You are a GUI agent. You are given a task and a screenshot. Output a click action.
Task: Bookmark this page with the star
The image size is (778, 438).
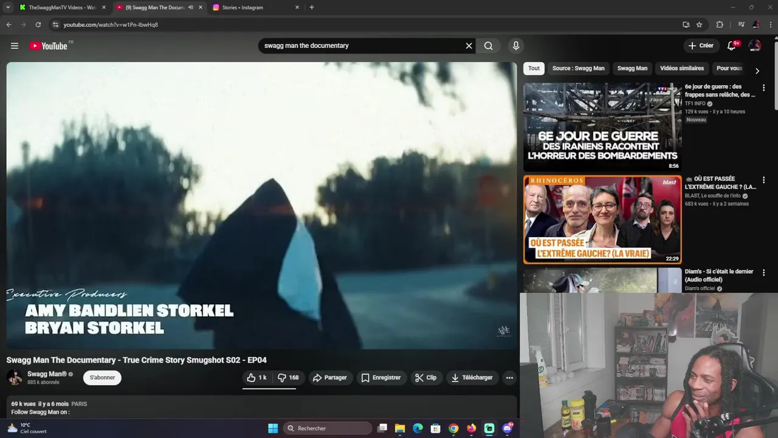(699, 24)
